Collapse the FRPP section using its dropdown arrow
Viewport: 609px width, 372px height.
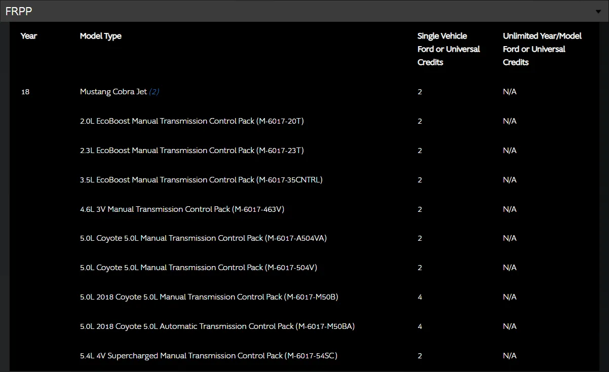point(598,11)
